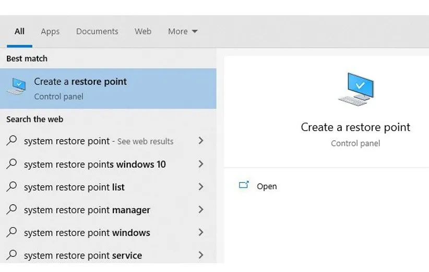This screenshot has height=272, width=429.
Task: Select the 'Create a restore point' best match text
Action: click(80, 82)
